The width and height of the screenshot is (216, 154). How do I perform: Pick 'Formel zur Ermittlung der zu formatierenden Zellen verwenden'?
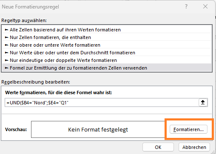pyautogui.click(x=107, y=68)
